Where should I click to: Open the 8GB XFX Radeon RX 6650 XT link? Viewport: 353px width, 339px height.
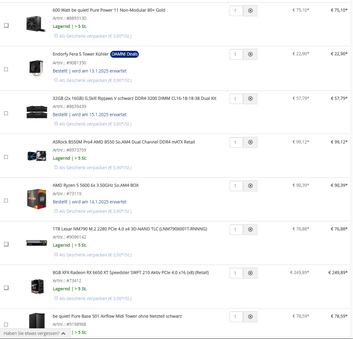pyautogui.click(x=131, y=273)
